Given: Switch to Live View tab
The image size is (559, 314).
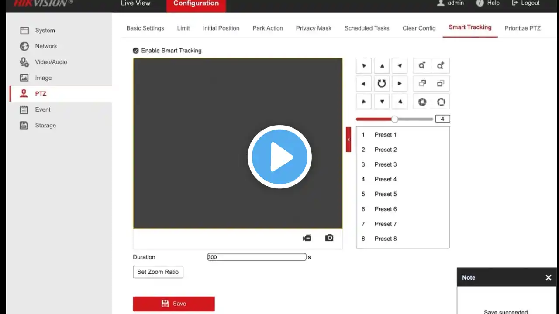Looking at the screenshot, I should pos(135,3).
